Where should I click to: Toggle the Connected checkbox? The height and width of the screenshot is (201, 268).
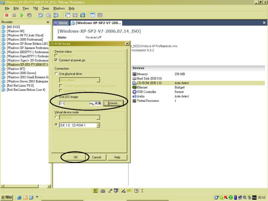56,56
